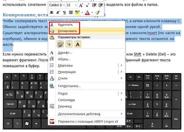Paste with merge formatting option
The width and height of the screenshot is (184, 132).
coord(69,44)
